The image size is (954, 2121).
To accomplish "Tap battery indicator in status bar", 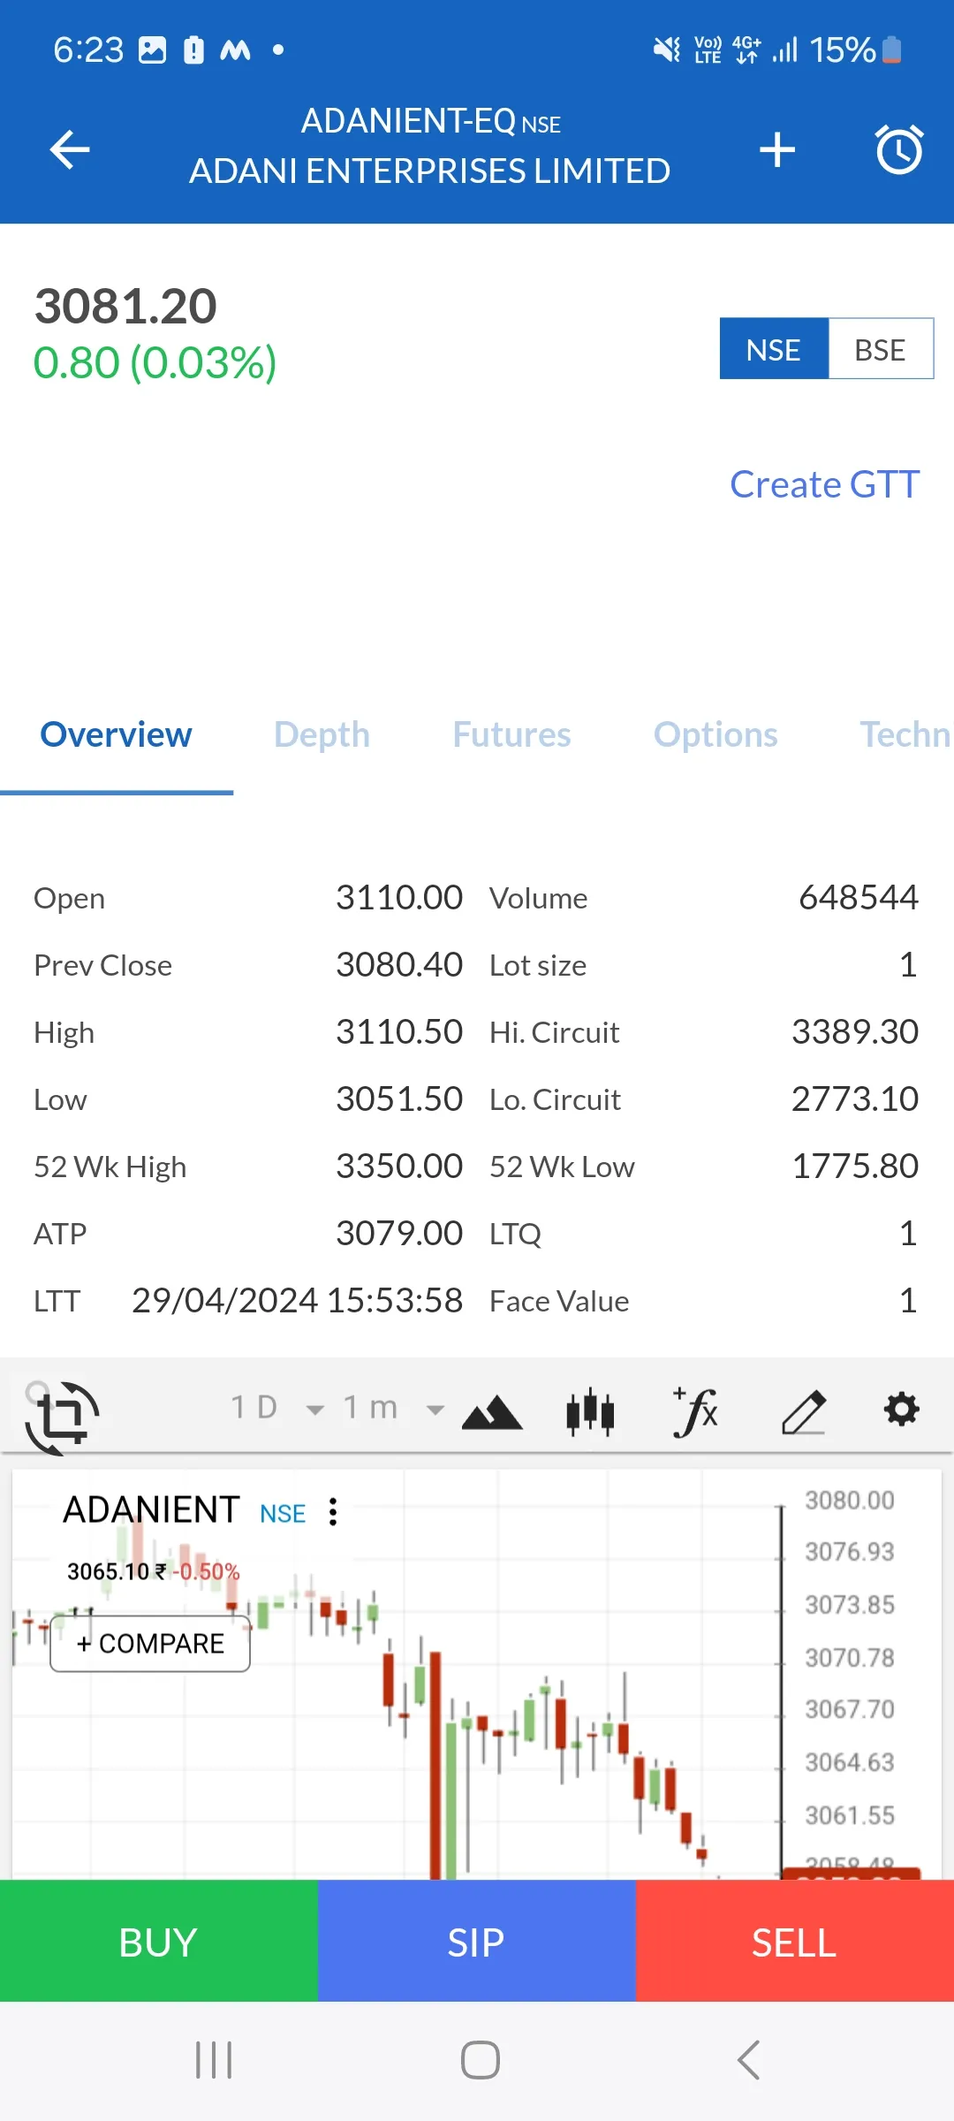I will coord(892,49).
